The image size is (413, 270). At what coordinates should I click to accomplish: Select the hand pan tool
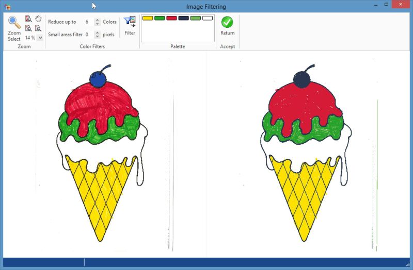[38, 19]
